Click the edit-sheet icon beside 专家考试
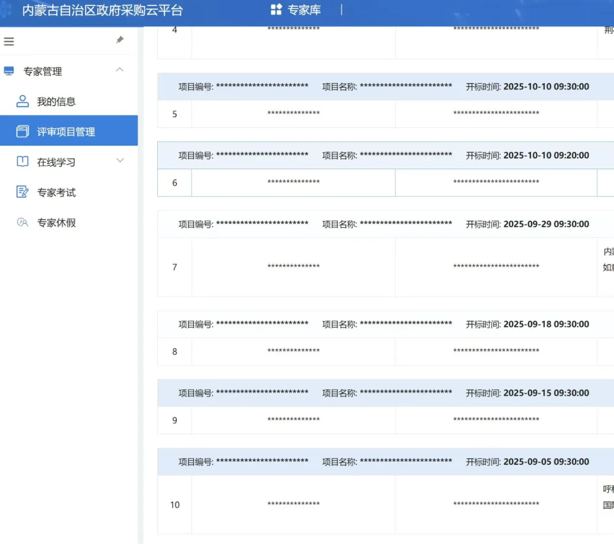The width and height of the screenshot is (614, 544). (23, 192)
